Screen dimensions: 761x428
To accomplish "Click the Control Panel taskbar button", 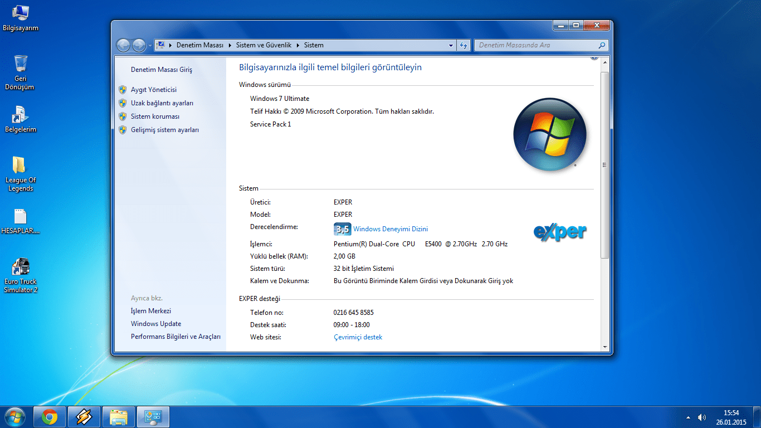I will [x=153, y=417].
